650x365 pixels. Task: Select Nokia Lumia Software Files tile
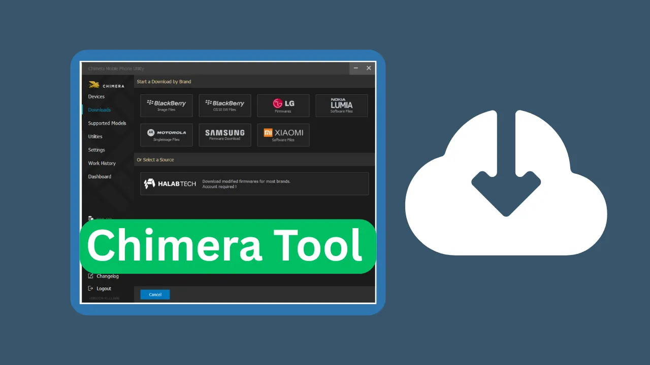(342, 105)
